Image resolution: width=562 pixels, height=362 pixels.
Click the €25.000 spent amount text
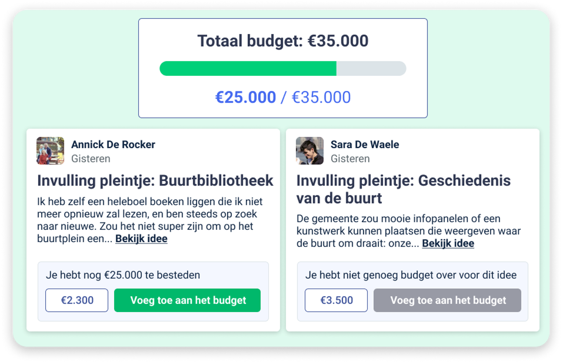245,97
